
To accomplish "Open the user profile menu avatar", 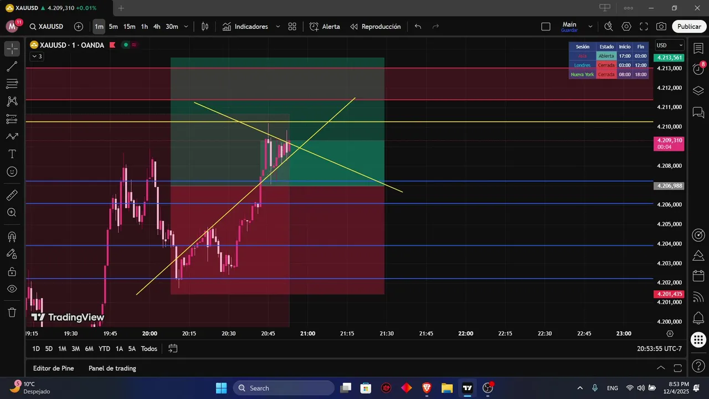I will (x=12, y=27).
